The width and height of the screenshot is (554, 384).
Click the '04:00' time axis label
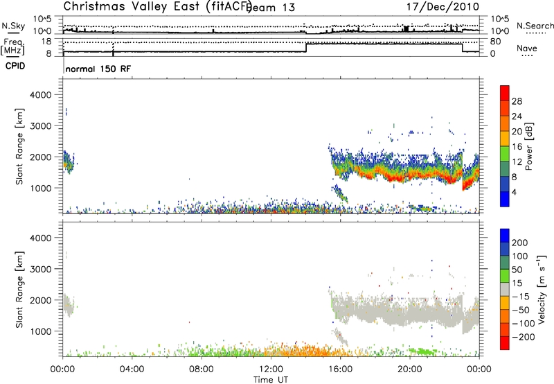tap(132, 369)
